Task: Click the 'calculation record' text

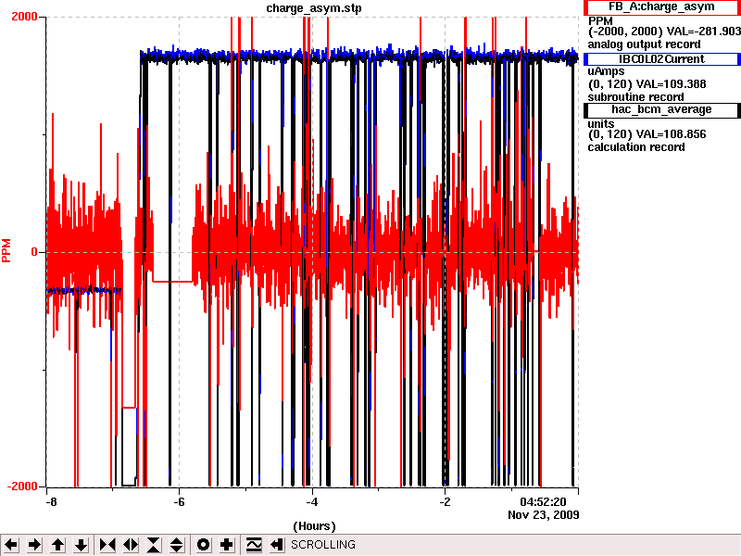Action: click(636, 147)
